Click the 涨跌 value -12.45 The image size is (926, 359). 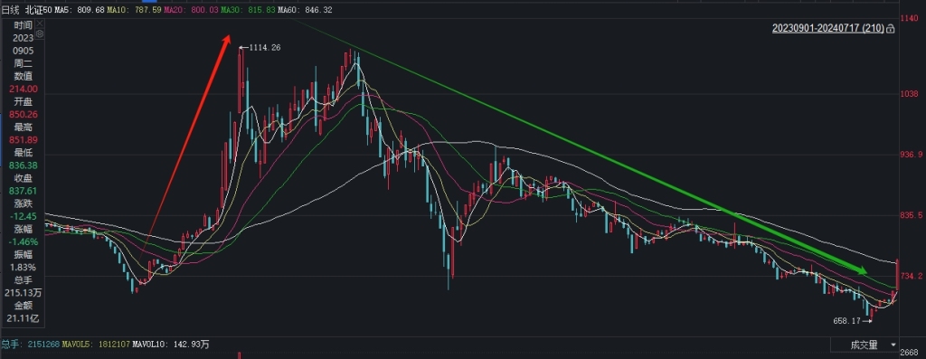point(24,216)
